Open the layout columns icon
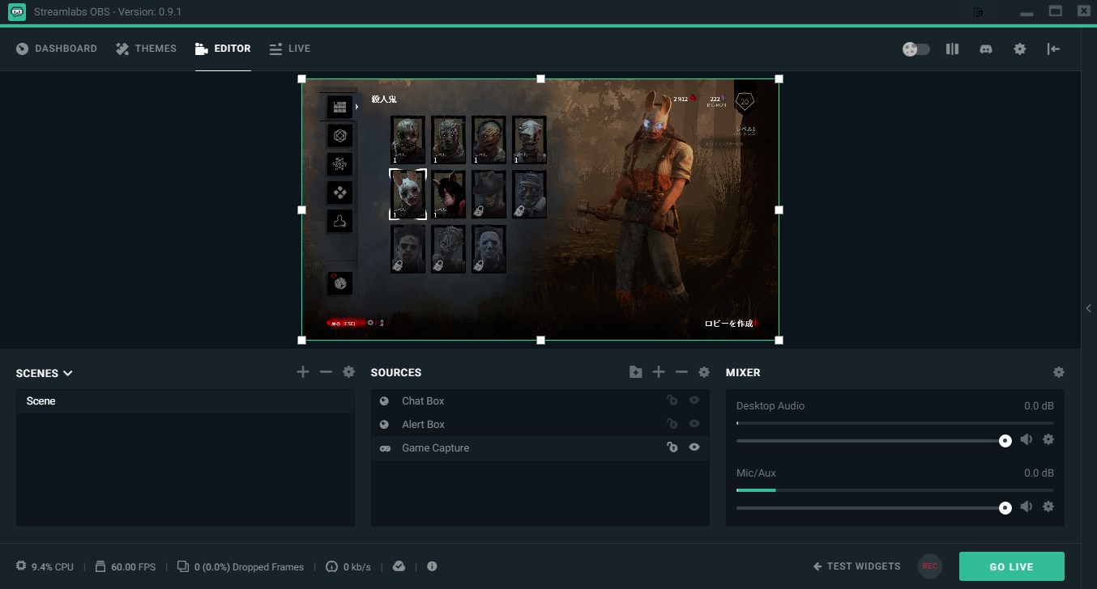Viewport: 1097px width, 589px height. [952, 49]
